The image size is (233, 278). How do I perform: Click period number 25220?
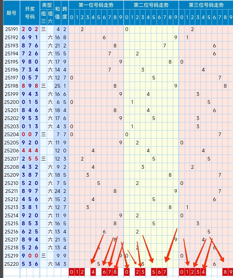click(11, 264)
